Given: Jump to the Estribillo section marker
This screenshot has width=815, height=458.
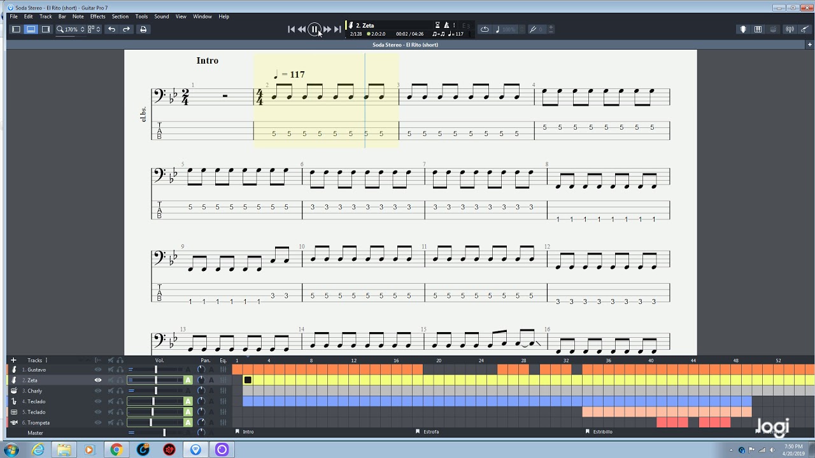Looking at the screenshot, I should pyautogui.click(x=599, y=432).
